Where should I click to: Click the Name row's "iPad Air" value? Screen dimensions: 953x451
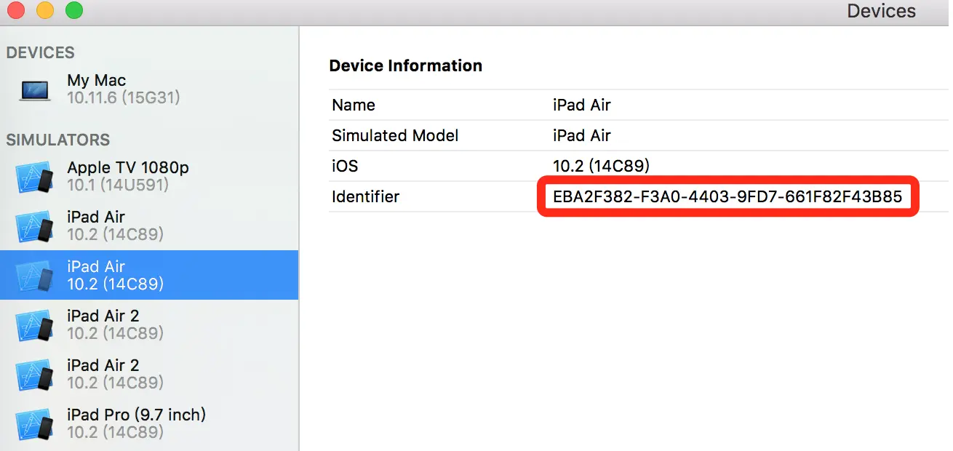click(582, 105)
